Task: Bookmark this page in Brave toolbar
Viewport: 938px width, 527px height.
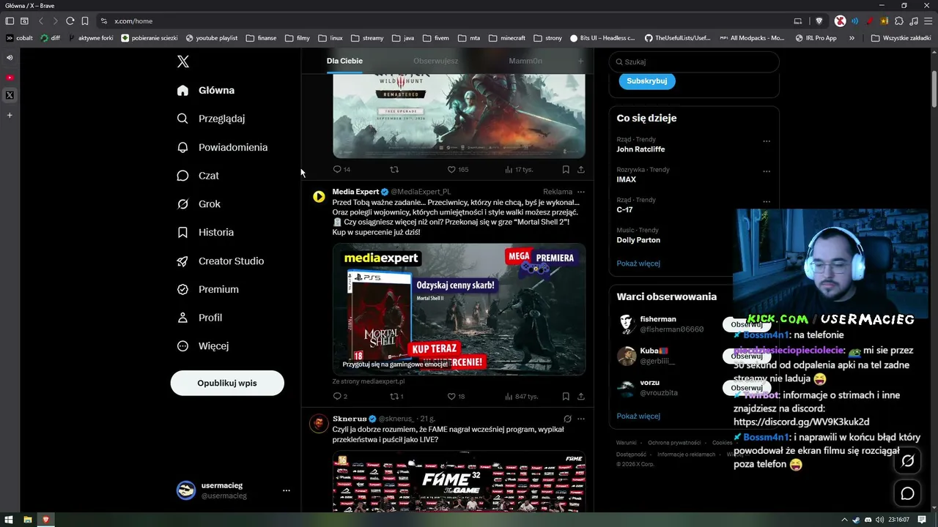Action: point(85,21)
